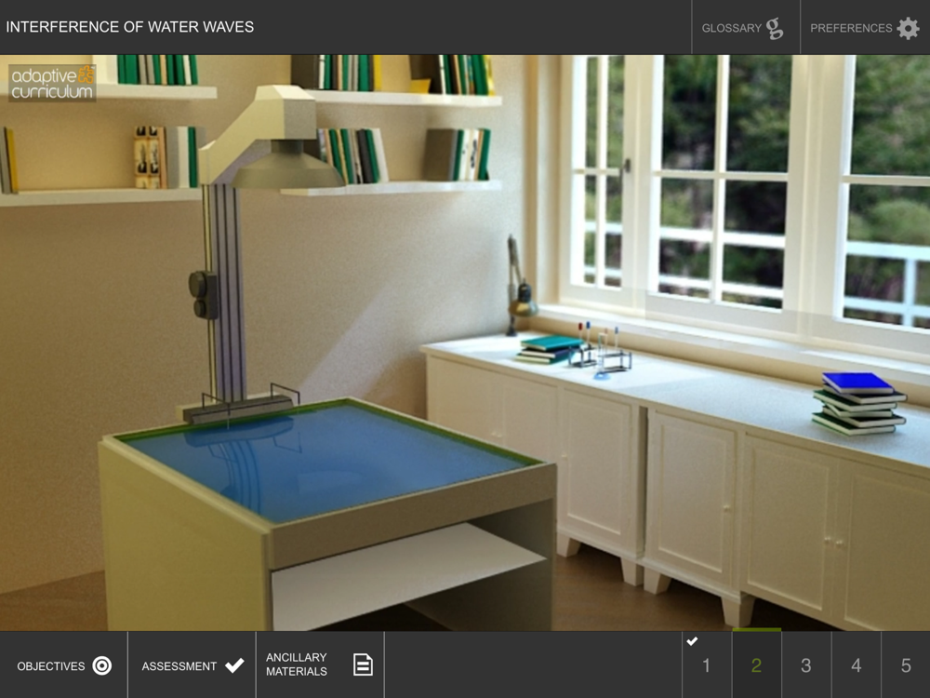Select page 2 tab
The image size is (930, 698).
click(x=756, y=665)
